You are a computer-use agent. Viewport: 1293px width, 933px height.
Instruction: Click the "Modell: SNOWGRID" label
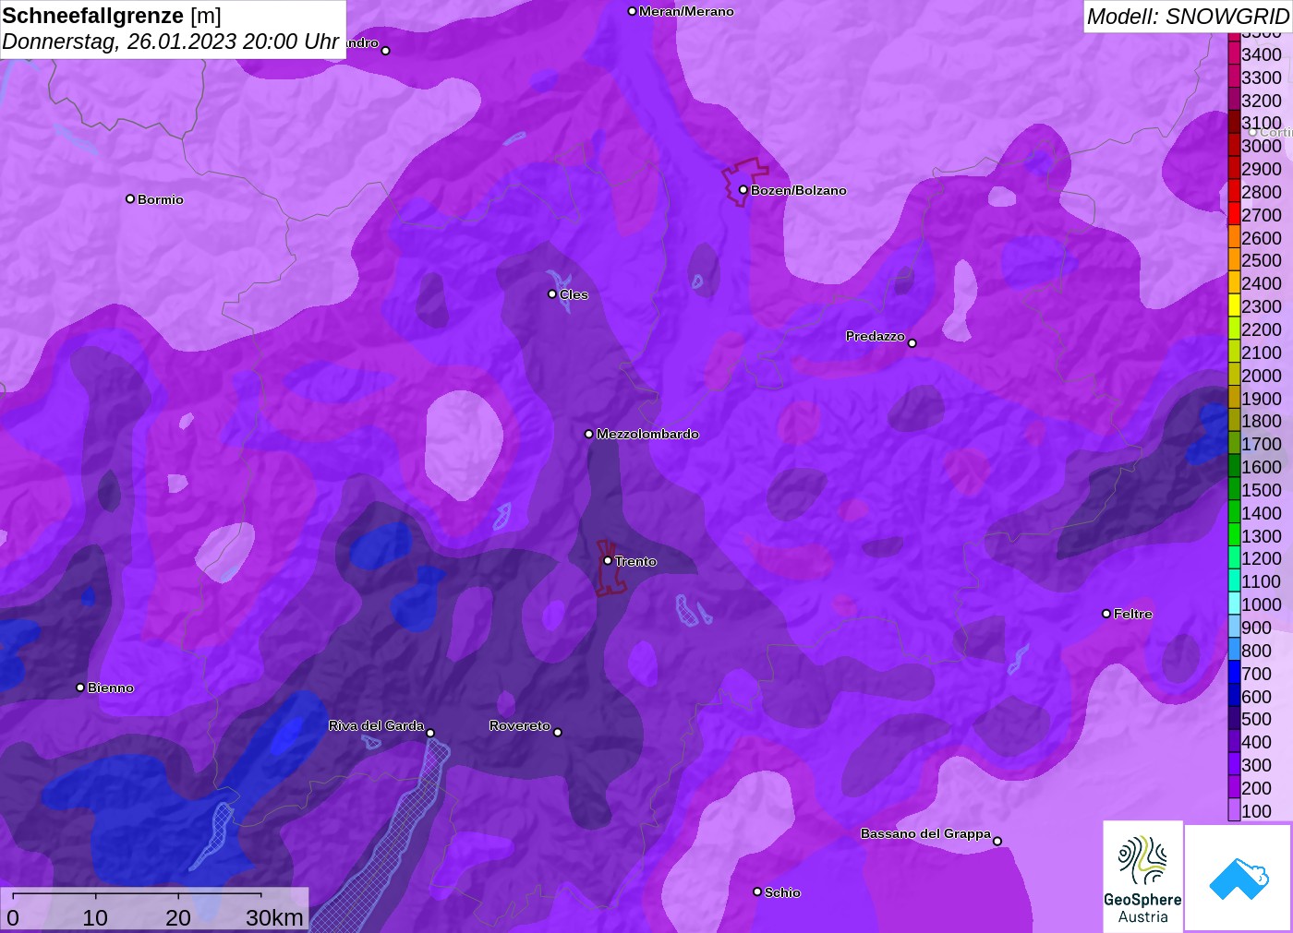coord(1188,17)
